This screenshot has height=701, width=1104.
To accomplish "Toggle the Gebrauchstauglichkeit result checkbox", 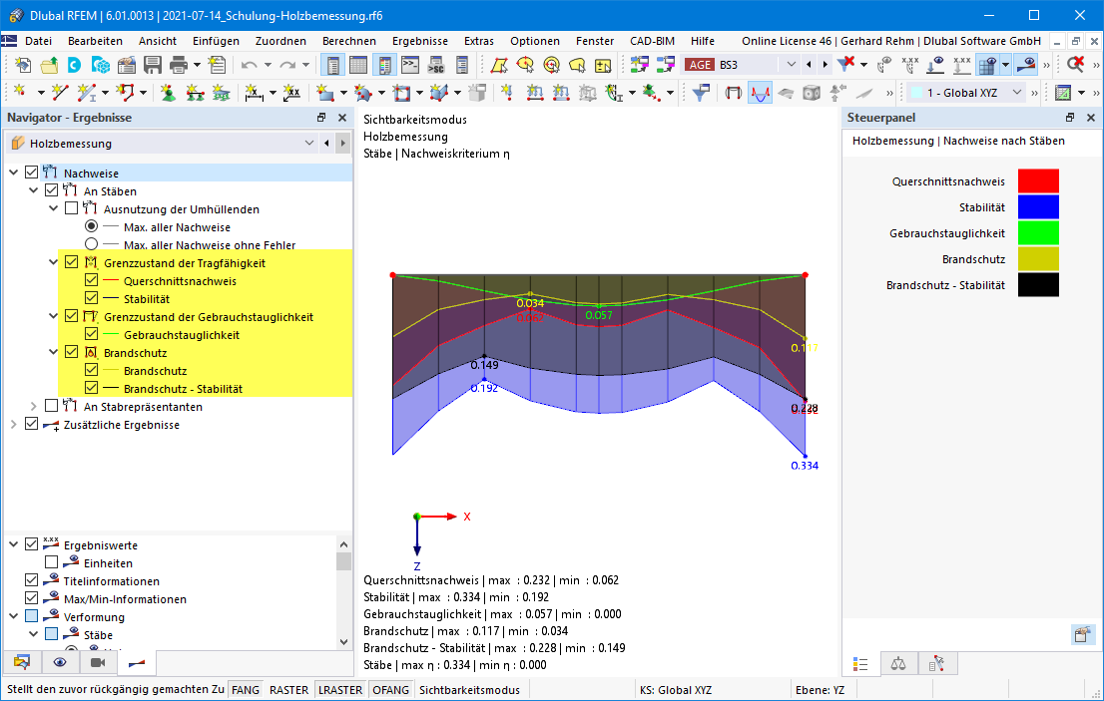I will coord(91,334).
